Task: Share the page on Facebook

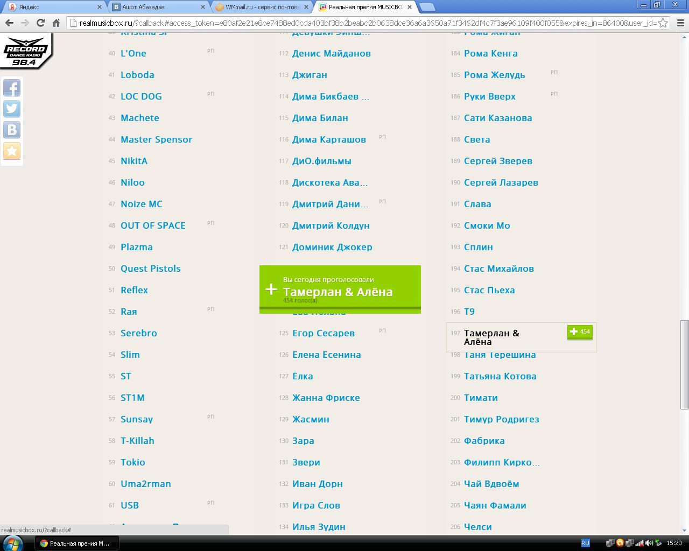Action: (12, 88)
